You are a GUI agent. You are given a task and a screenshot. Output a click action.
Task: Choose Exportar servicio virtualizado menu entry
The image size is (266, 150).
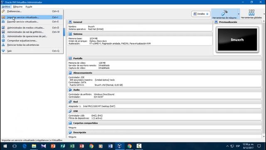[x=32, y=22]
